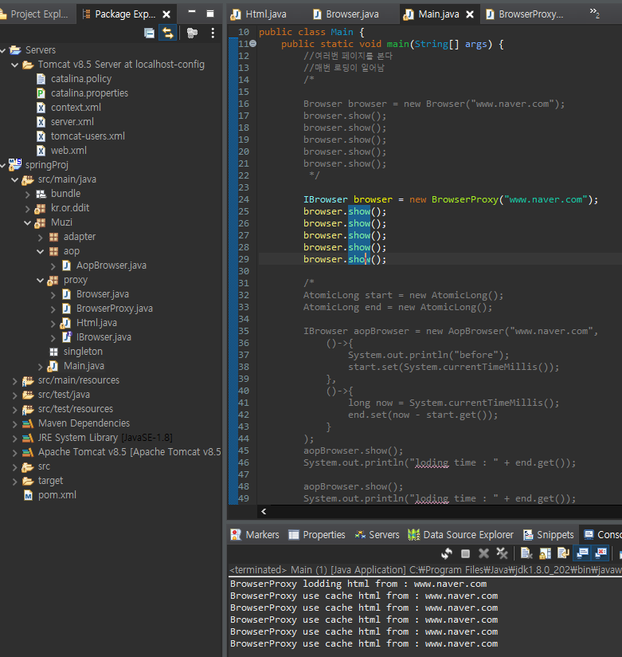The height and width of the screenshot is (657, 622).
Task: Click the grayed focus-on-task filter icon
Action: 192,33
